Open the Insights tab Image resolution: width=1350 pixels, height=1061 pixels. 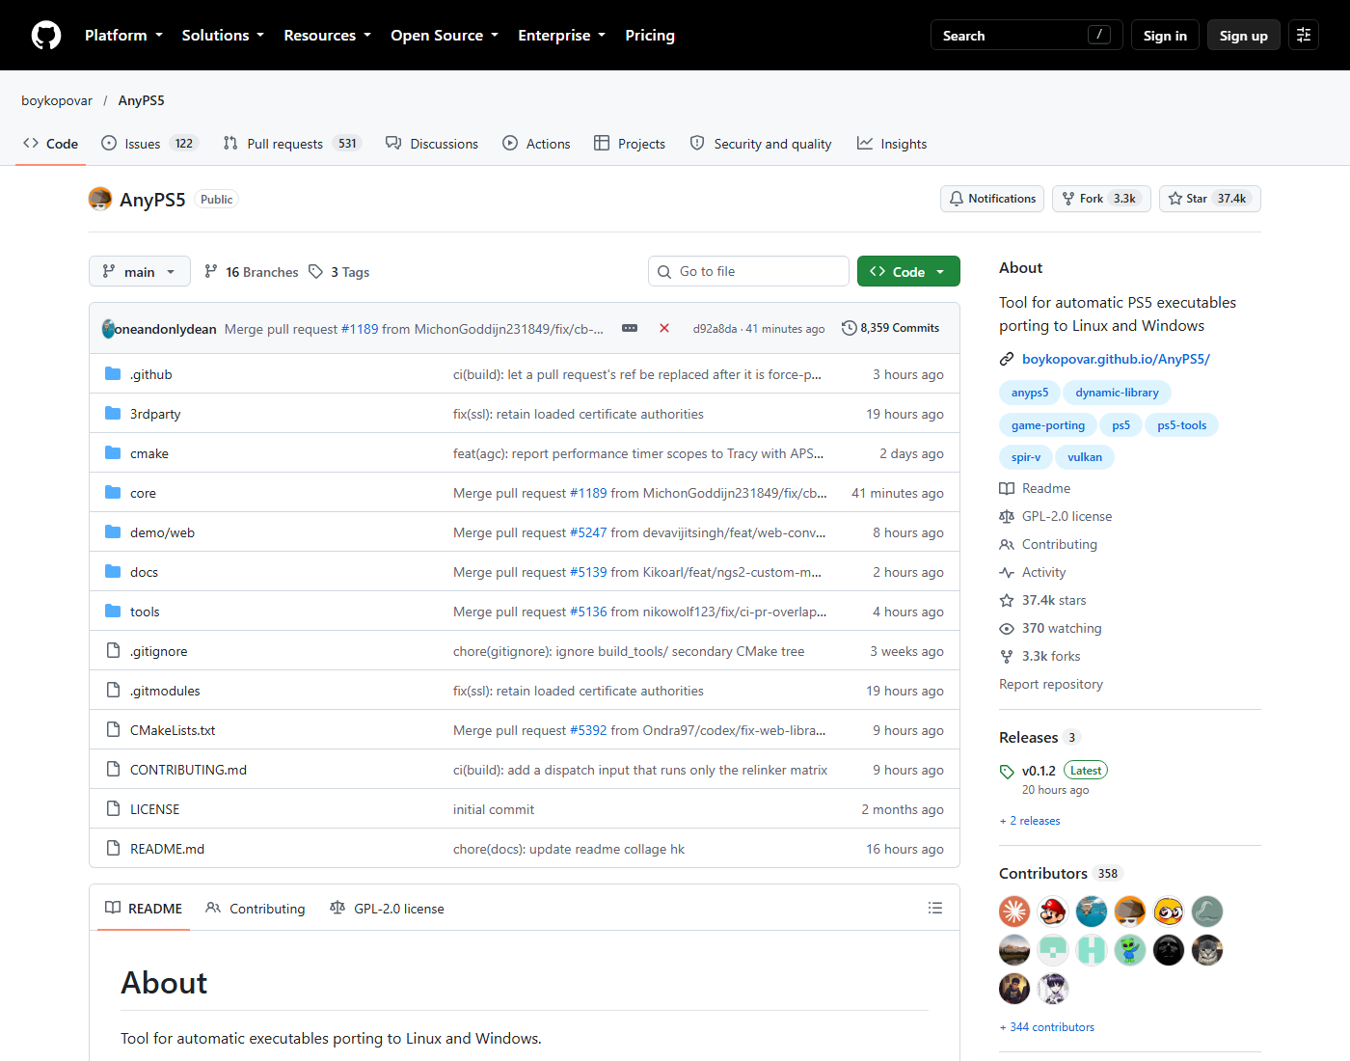(892, 144)
